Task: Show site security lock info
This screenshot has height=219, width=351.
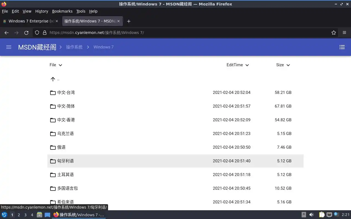Action: [x=44, y=33]
